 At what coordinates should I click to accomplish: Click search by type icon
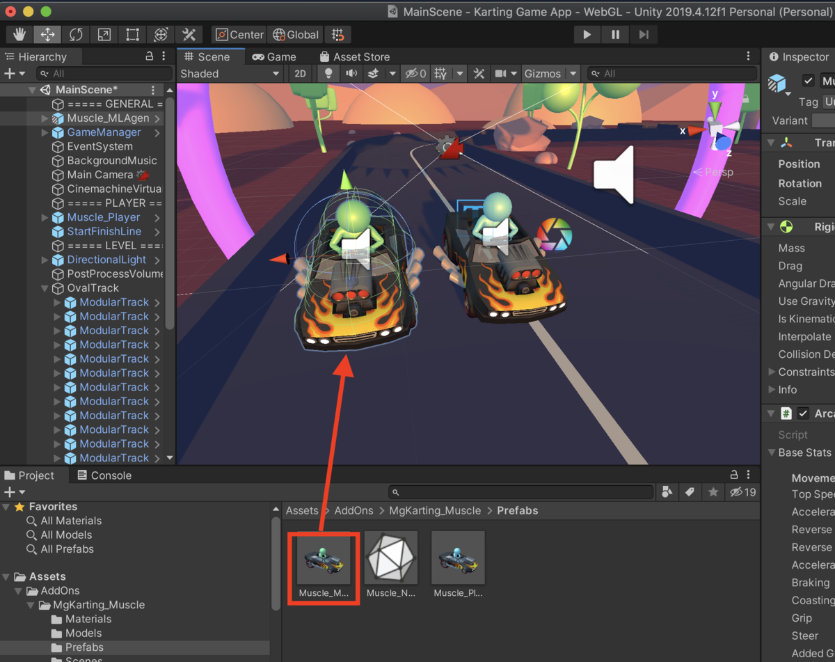click(667, 492)
